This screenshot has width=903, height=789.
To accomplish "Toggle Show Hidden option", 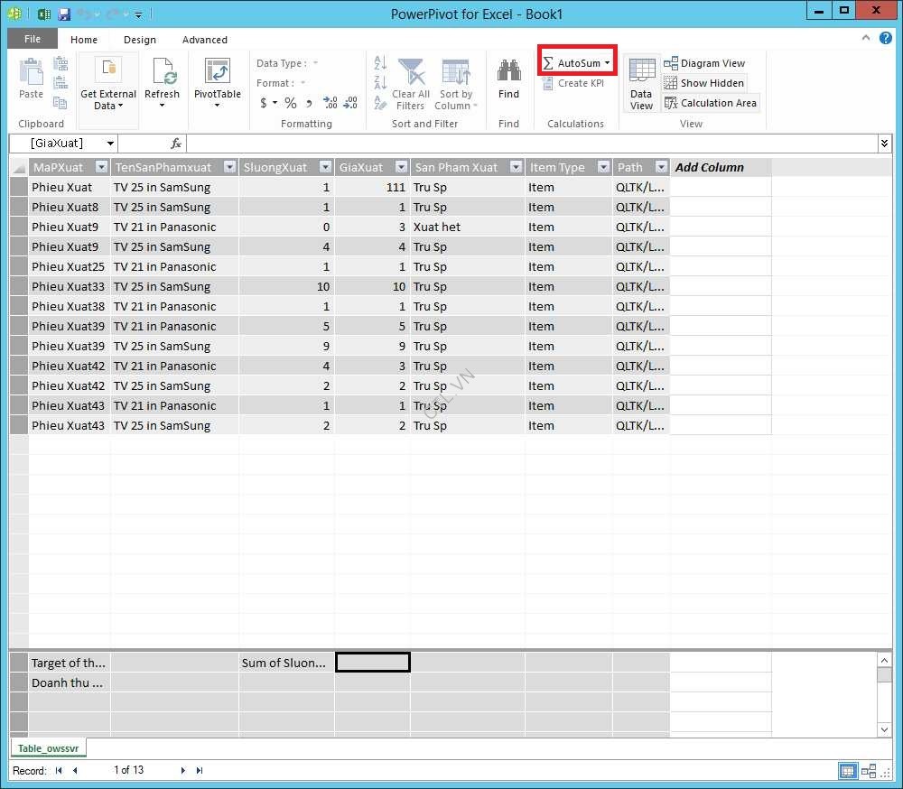I will (x=703, y=83).
